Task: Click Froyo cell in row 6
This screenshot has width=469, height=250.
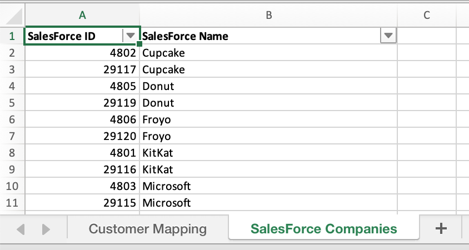Action: coord(268,119)
